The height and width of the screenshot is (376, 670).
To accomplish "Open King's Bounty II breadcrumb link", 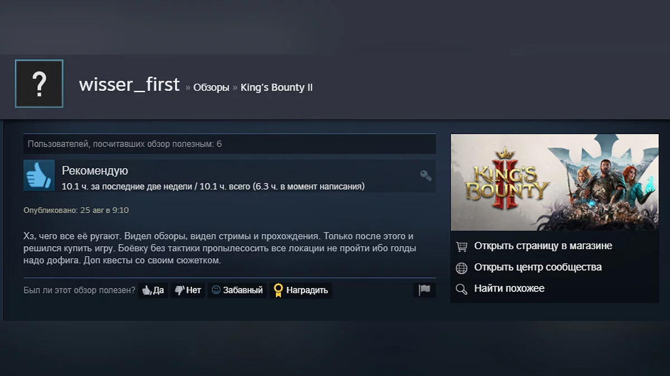I will pyautogui.click(x=276, y=87).
